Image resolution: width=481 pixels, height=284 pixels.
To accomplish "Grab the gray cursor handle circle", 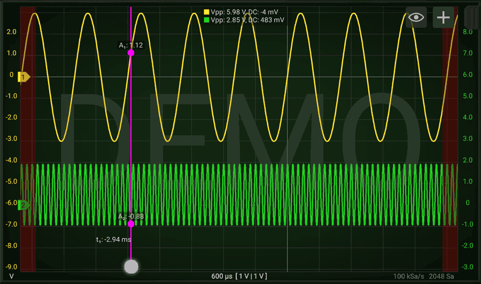I will 131,266.
